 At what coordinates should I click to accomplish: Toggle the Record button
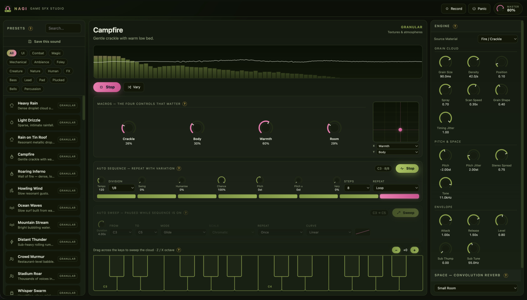(x=454, y=9)
